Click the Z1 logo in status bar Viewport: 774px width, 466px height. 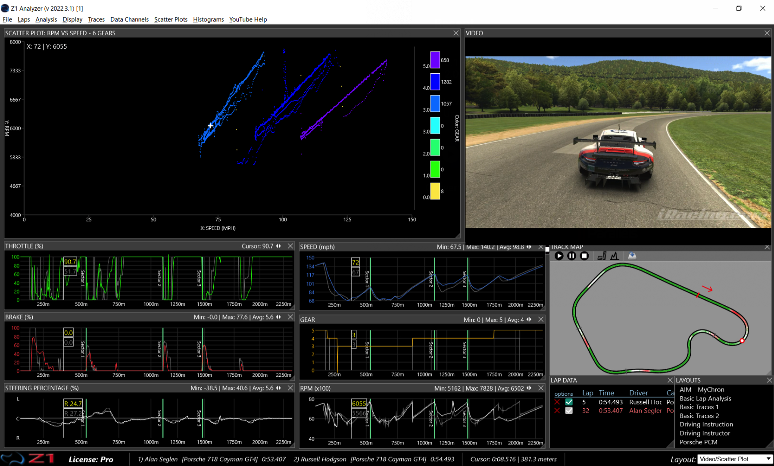coord(28,458)
